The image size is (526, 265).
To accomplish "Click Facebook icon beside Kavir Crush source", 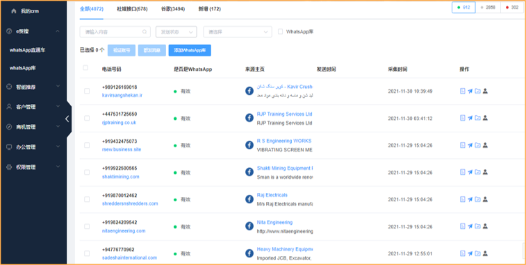I will (x=249, y=91).
